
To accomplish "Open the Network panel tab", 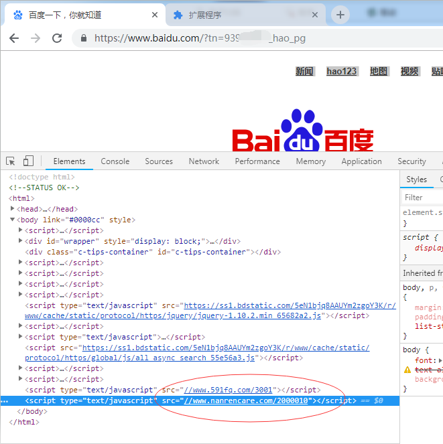I will (204, 161).
